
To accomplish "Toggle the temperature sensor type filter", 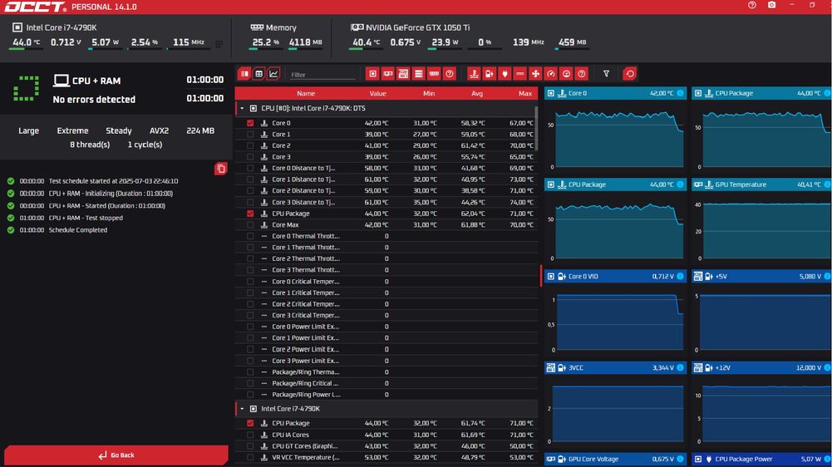I will point(474,74).
